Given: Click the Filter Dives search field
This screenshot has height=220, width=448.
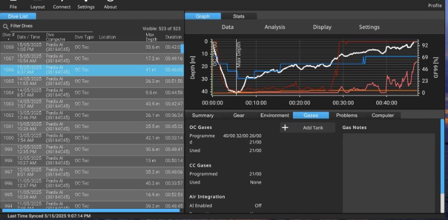Looking at the screenshot, I should pos(52,26).
